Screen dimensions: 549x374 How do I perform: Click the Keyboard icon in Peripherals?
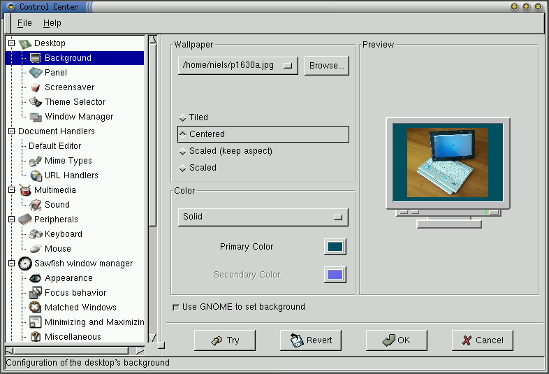35,234
